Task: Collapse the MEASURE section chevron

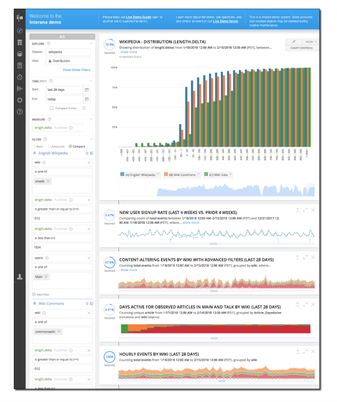Action: 91,119
